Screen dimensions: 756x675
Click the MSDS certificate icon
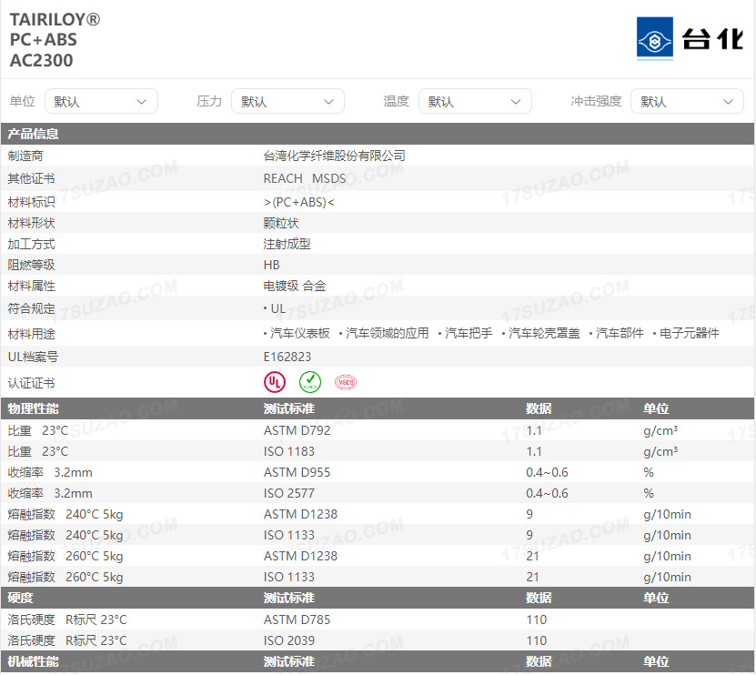[346, 382]
